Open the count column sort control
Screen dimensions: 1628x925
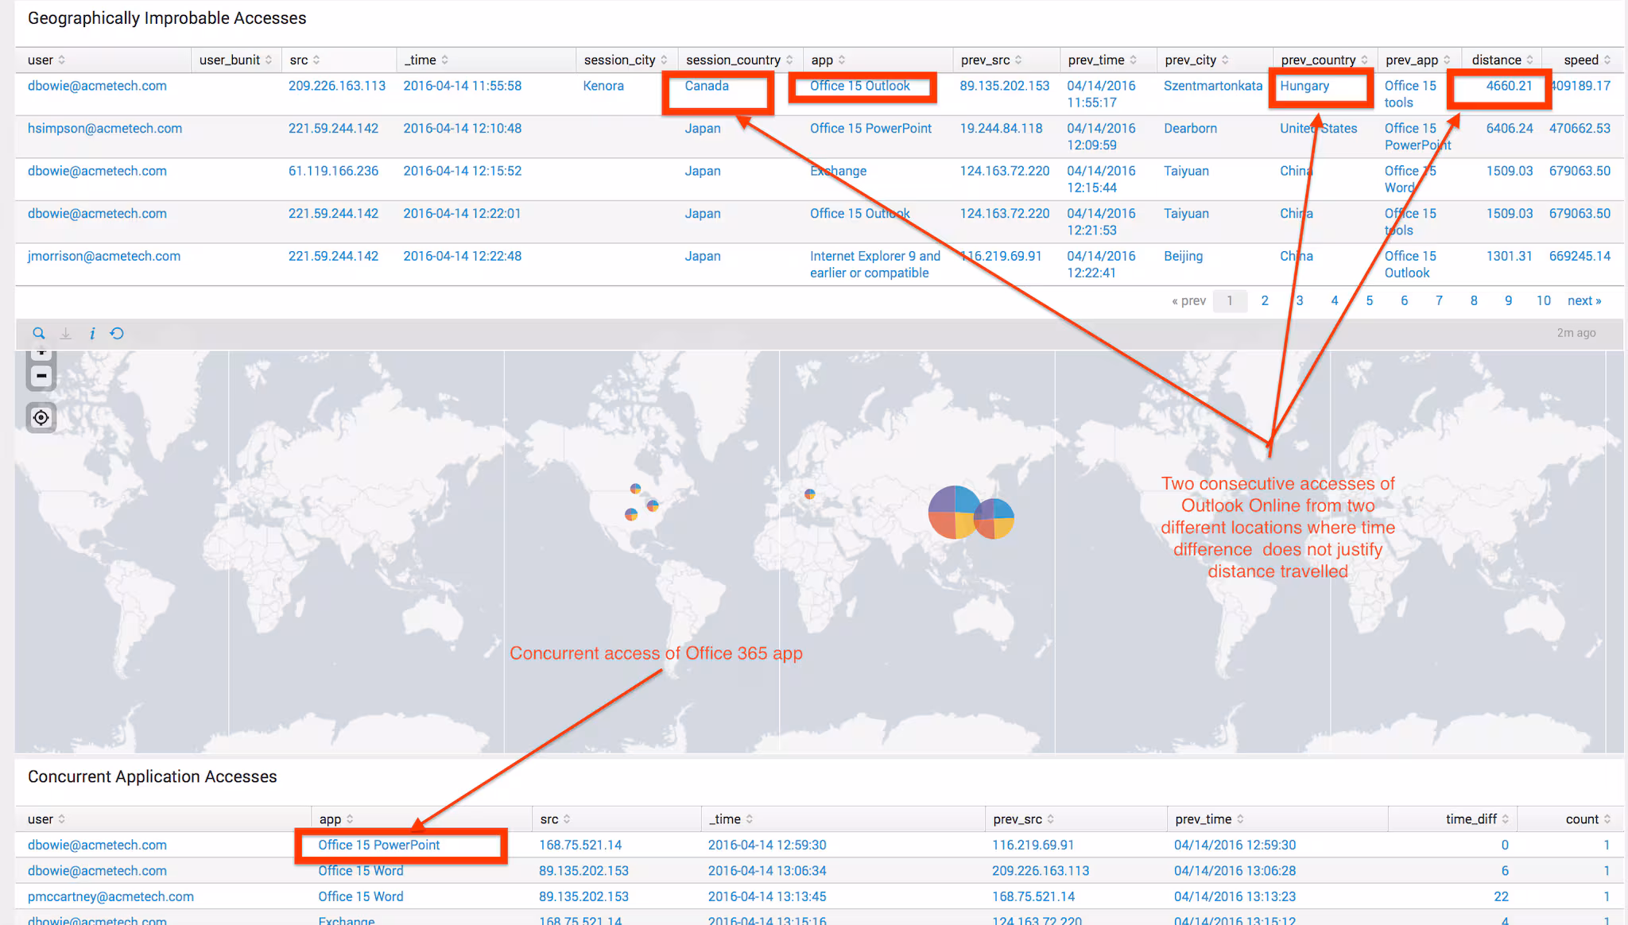pos(1607,819)
